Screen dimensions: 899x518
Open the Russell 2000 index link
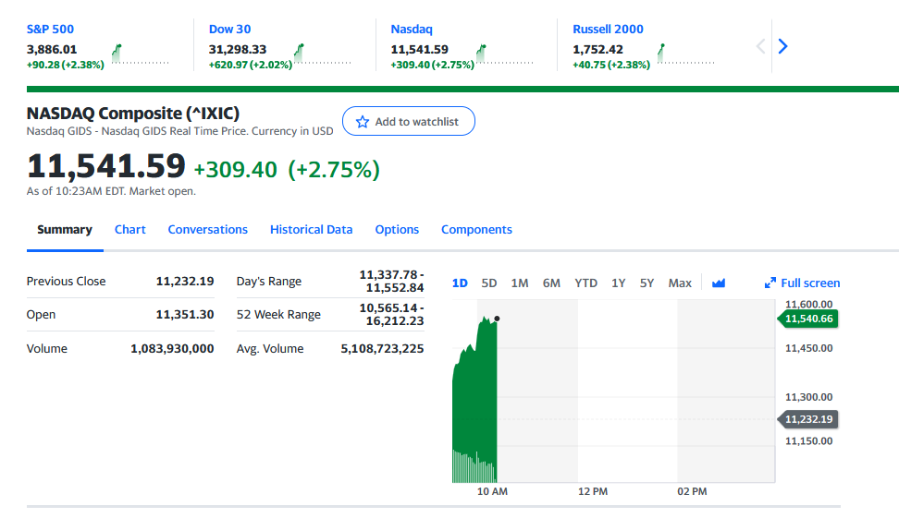coord(608,30)
